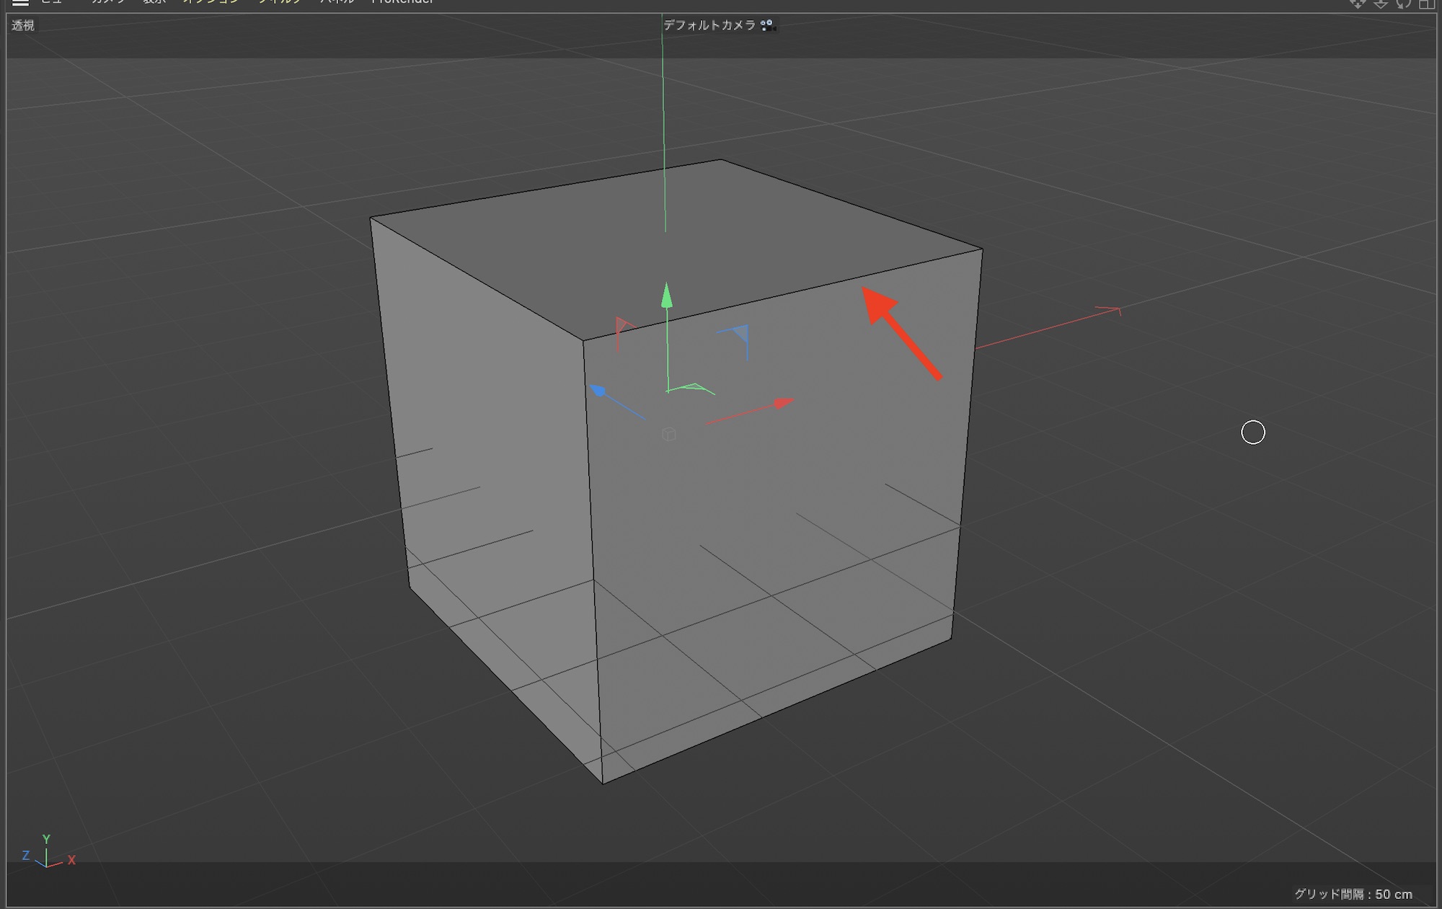Click the デフォルトカメラ label
The width and height of the screenshot is (1442, 909).
pos(709,25)
